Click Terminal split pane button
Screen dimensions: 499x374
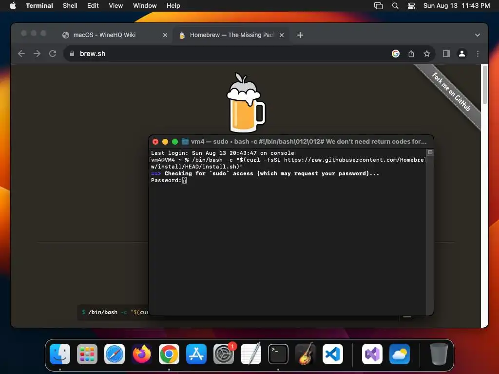tap(430, 152)
